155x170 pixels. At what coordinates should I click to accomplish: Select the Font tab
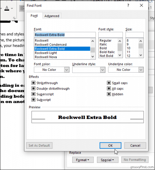pyautogui.click(x=34, y=16)
